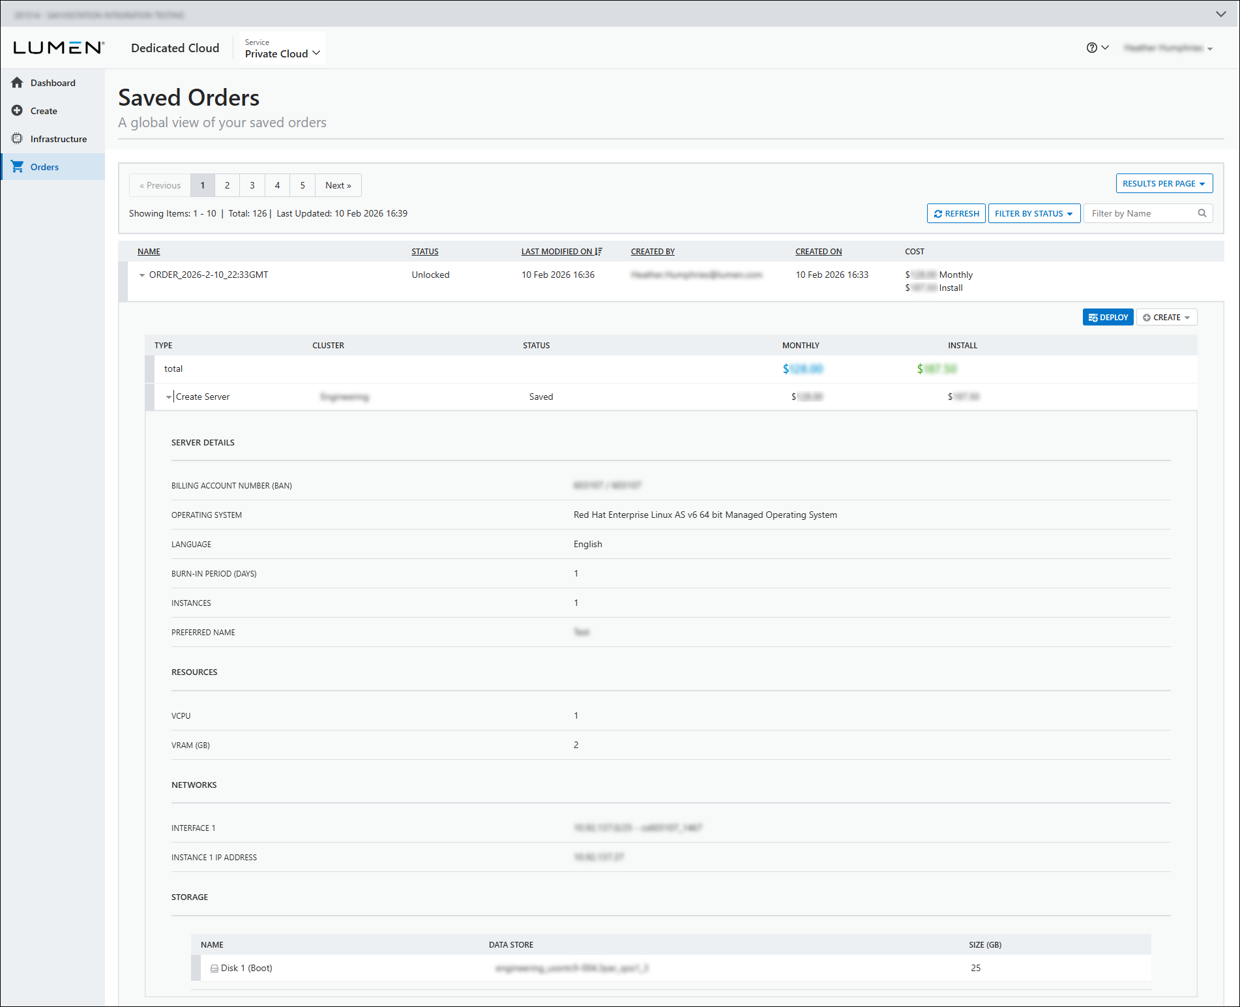Open Dashboard in sidebar
Screen dimensions: 1240x1007
(x=53, y=83)
